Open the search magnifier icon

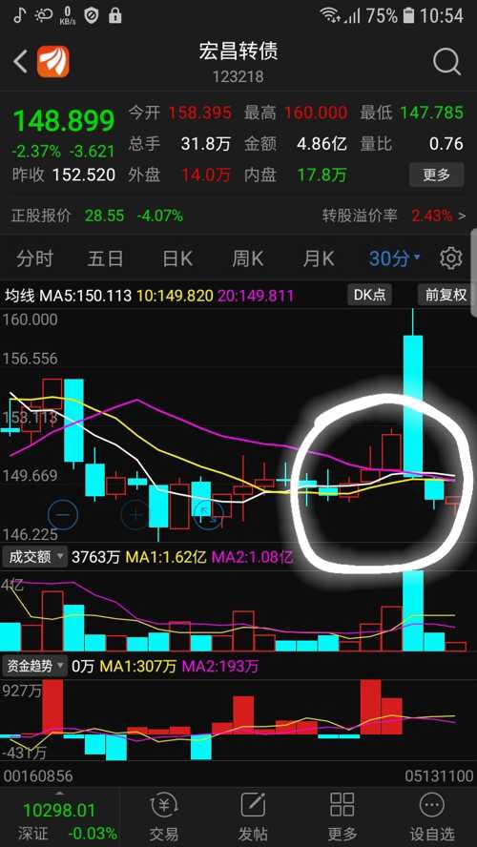446,62
